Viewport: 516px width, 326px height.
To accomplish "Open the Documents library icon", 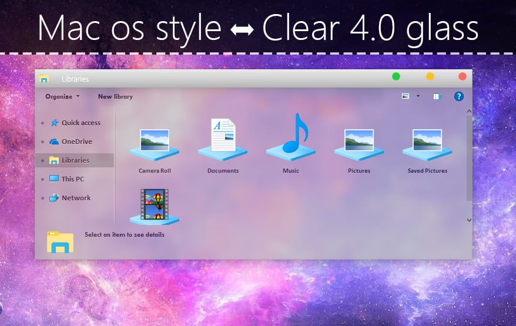I will click(223, 139).
